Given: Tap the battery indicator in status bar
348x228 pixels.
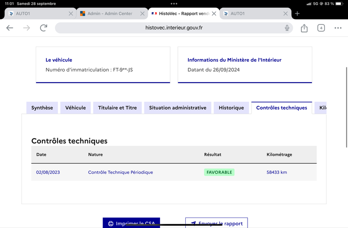Looking at the screenshot, I should click(339, 3).
